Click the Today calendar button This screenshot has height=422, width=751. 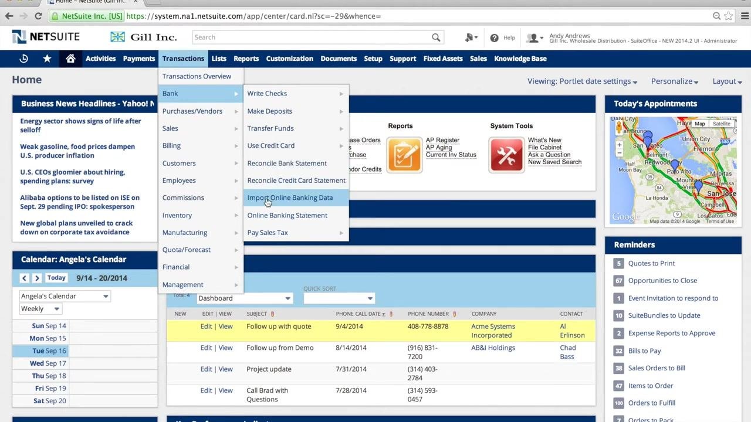(x=56, y=278)
